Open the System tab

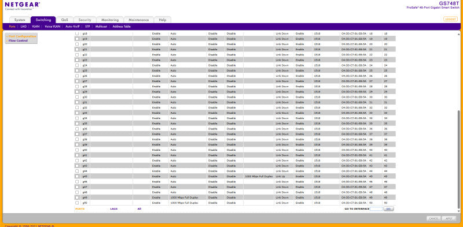(x=20, y=20)
